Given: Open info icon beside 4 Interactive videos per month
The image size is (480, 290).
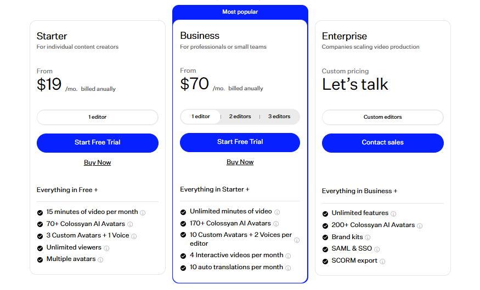Looking at the screenshot, I should [288, 256].
